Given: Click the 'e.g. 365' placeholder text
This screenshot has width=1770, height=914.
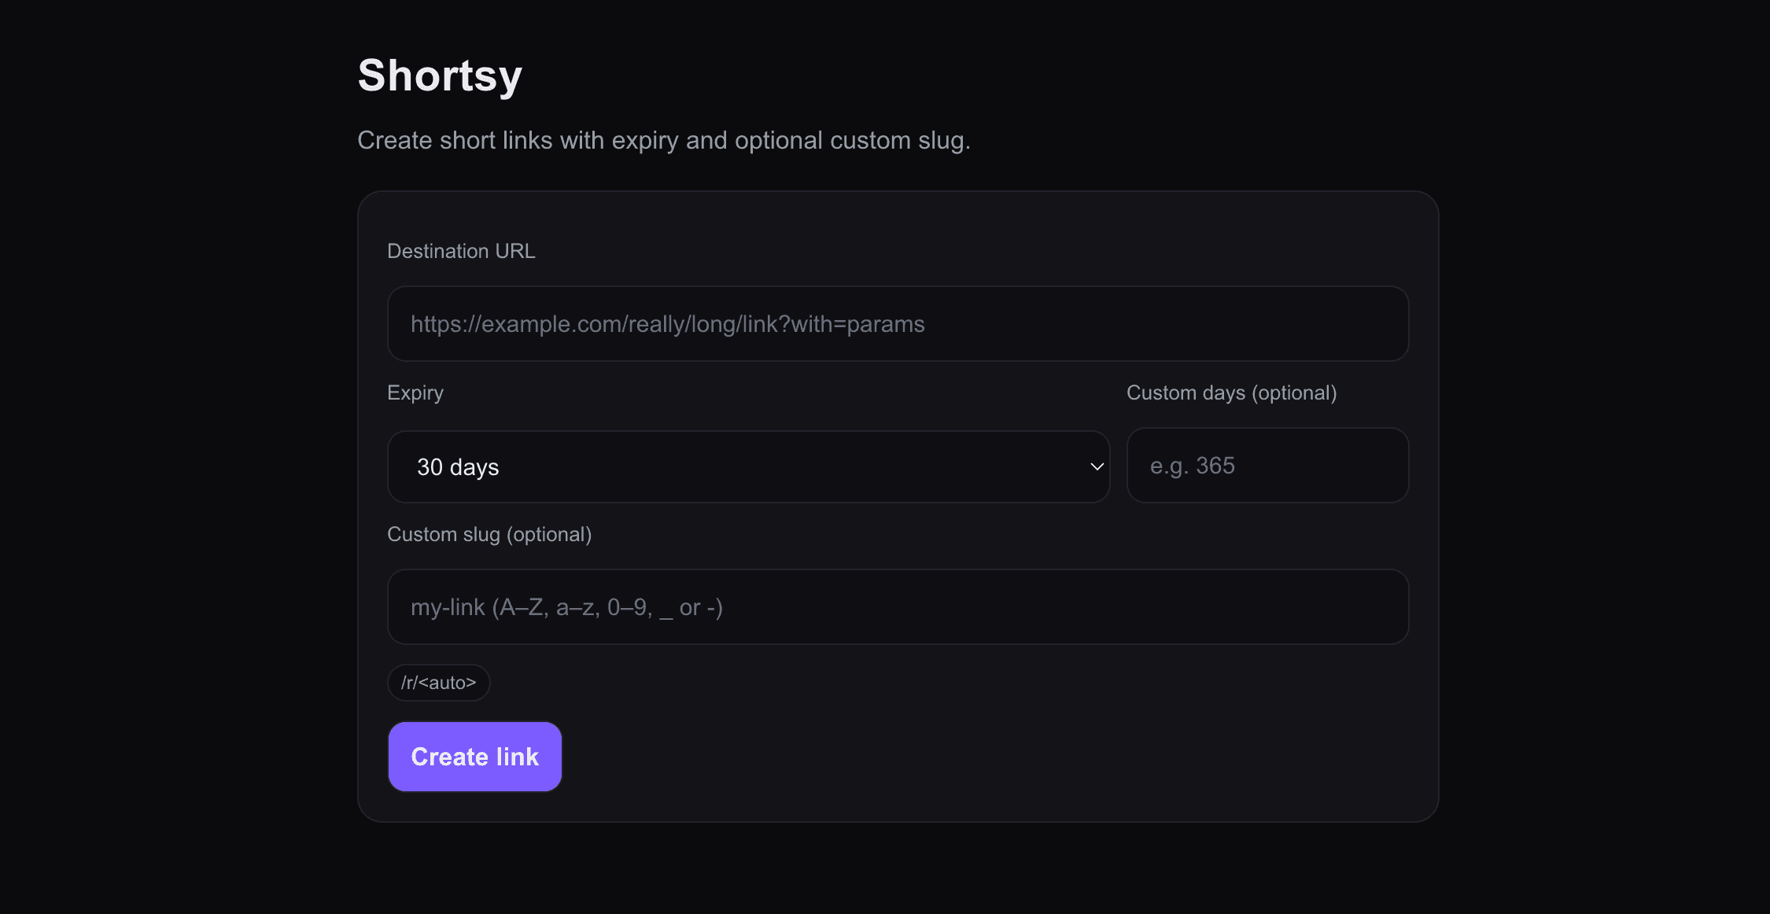Looking at the screenshot, I should point(1192,466).
